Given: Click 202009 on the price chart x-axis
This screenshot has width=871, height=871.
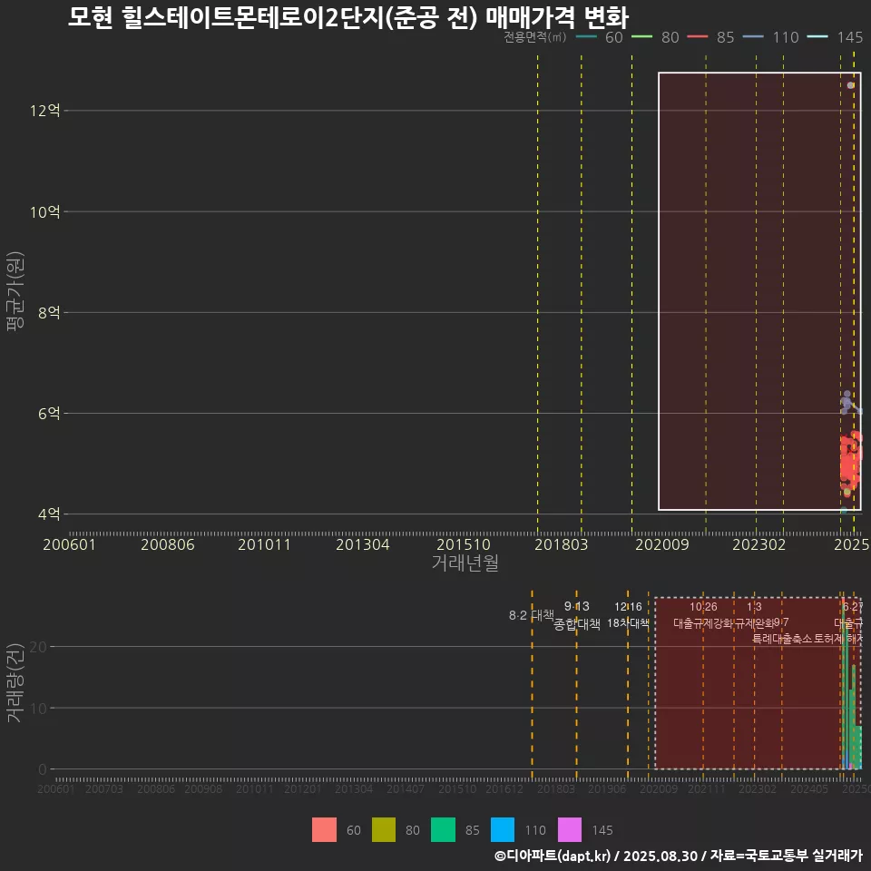Looking at the screenshot, I should 662,544.
